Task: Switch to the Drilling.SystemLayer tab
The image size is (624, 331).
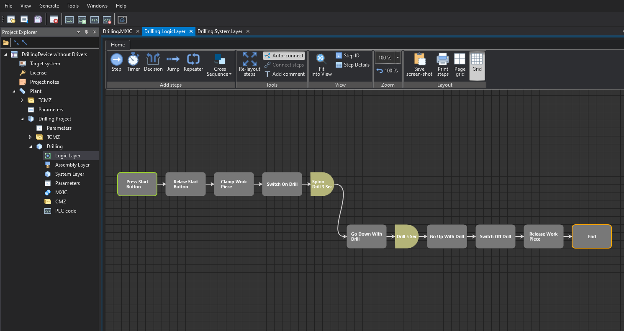Action: point(220,31)
